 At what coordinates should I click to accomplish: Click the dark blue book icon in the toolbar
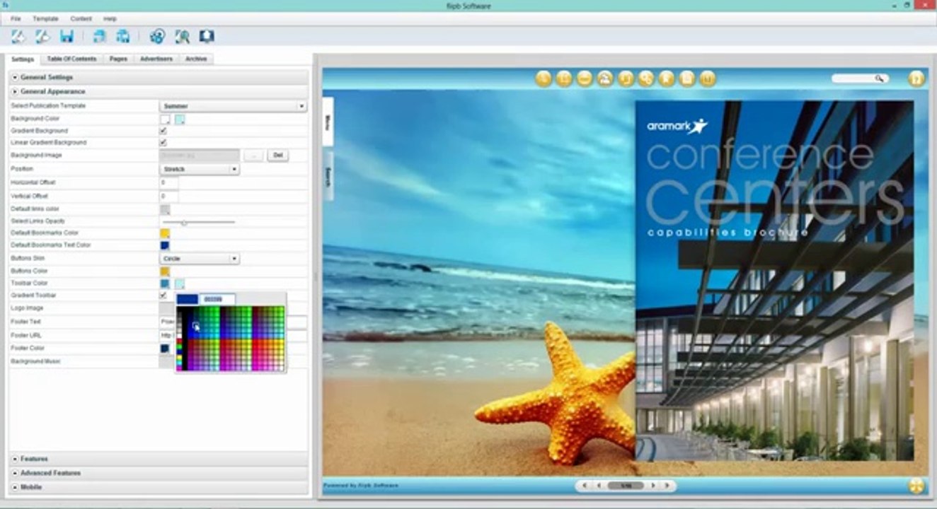[207, 36]
